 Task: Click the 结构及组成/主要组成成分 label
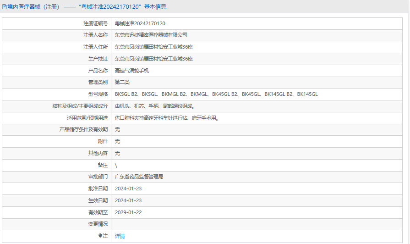coord(80,106)
